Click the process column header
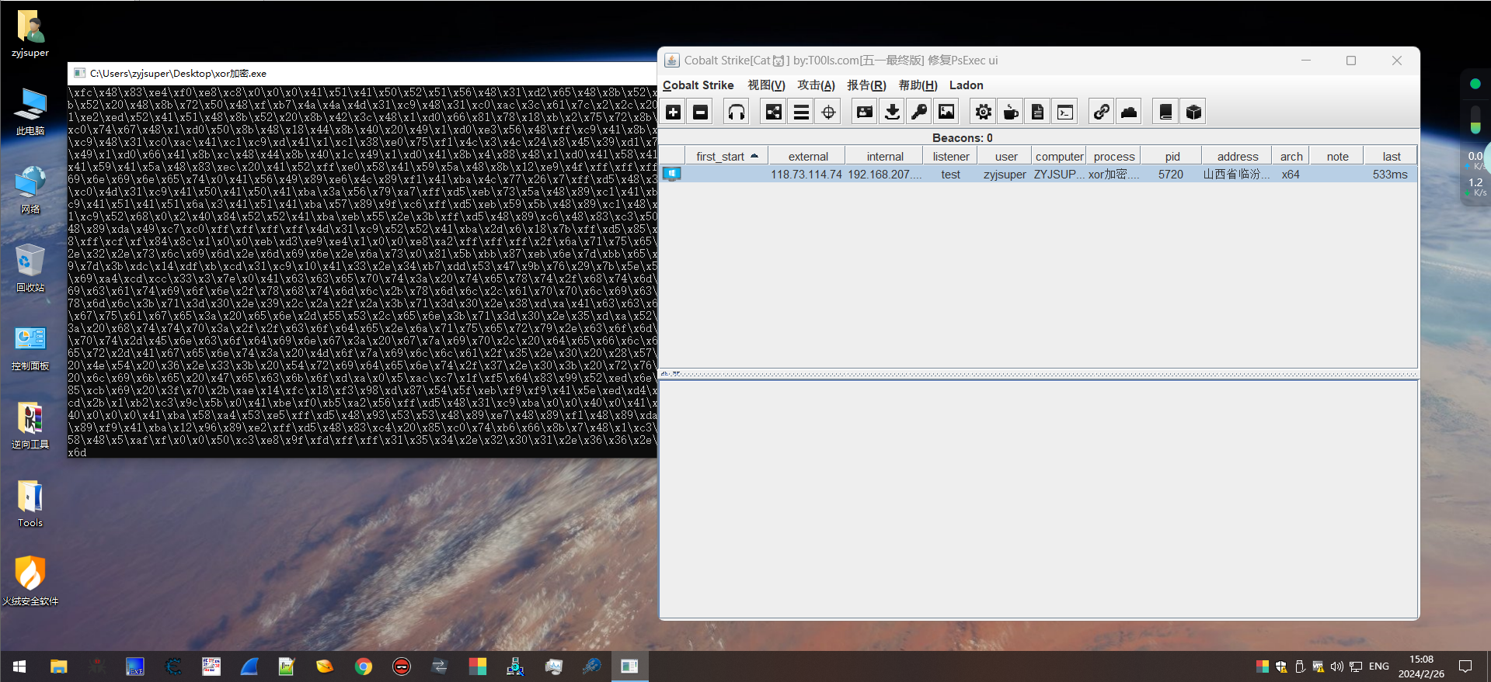The image size is (1491, 682). click(1113, 156)
